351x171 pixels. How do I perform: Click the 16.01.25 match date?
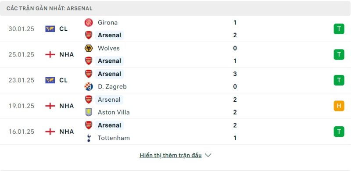pyautogui.click(x=21, y=132)
